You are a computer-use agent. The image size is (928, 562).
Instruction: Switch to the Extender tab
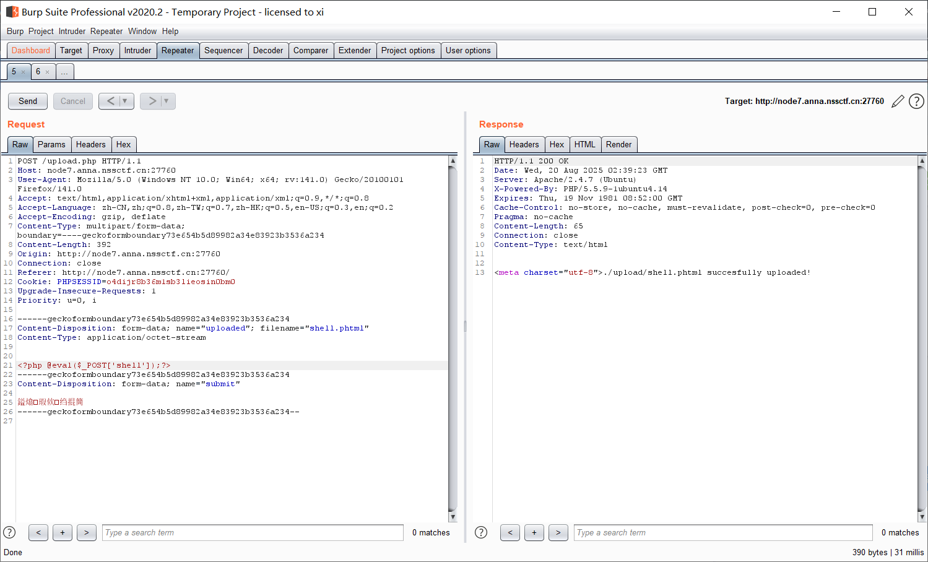[x=355, y=51]
